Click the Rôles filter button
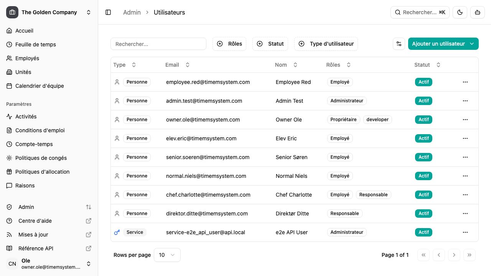491x276 pixels. coord(229,44)
